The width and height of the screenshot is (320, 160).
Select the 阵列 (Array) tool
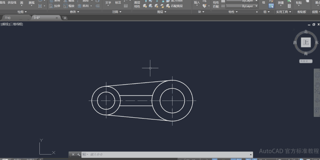(x=83, y=6)
